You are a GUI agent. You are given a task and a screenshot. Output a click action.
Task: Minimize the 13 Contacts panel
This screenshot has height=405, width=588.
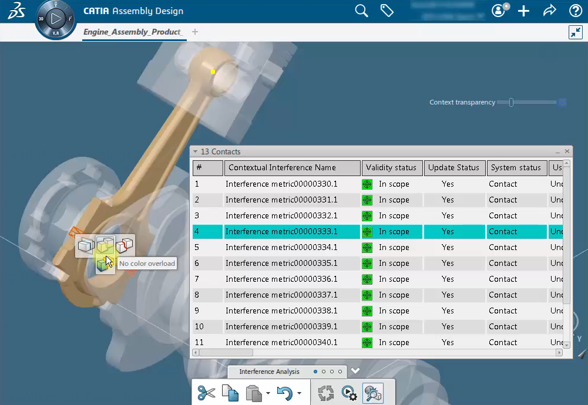pyautogui.click(x=557, y=152)
